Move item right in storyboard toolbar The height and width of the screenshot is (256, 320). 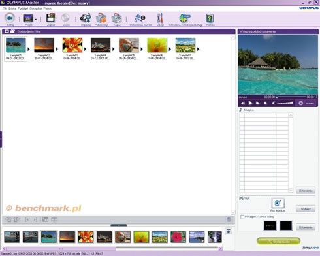pyautogui.click(x=35, y=219)
